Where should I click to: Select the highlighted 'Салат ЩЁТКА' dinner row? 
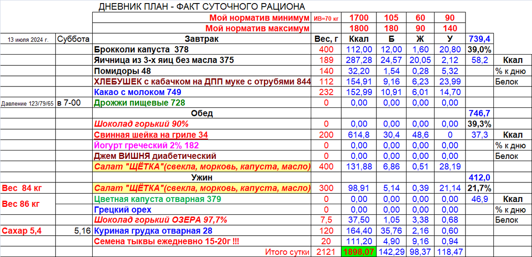(202, 187)
